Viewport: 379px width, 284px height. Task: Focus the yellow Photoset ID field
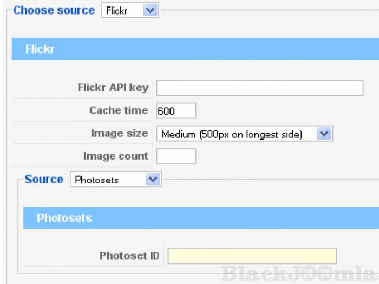click(x=252, y=256)
